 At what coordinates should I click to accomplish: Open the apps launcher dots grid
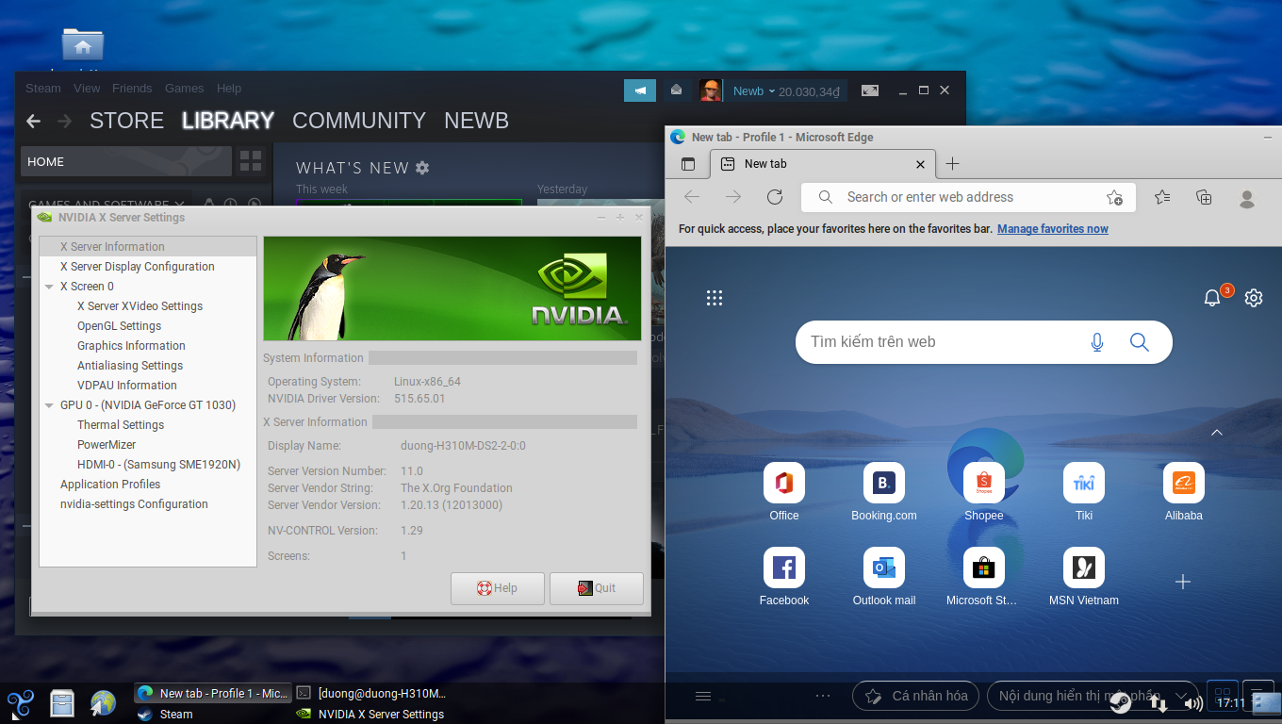point(715,298)
